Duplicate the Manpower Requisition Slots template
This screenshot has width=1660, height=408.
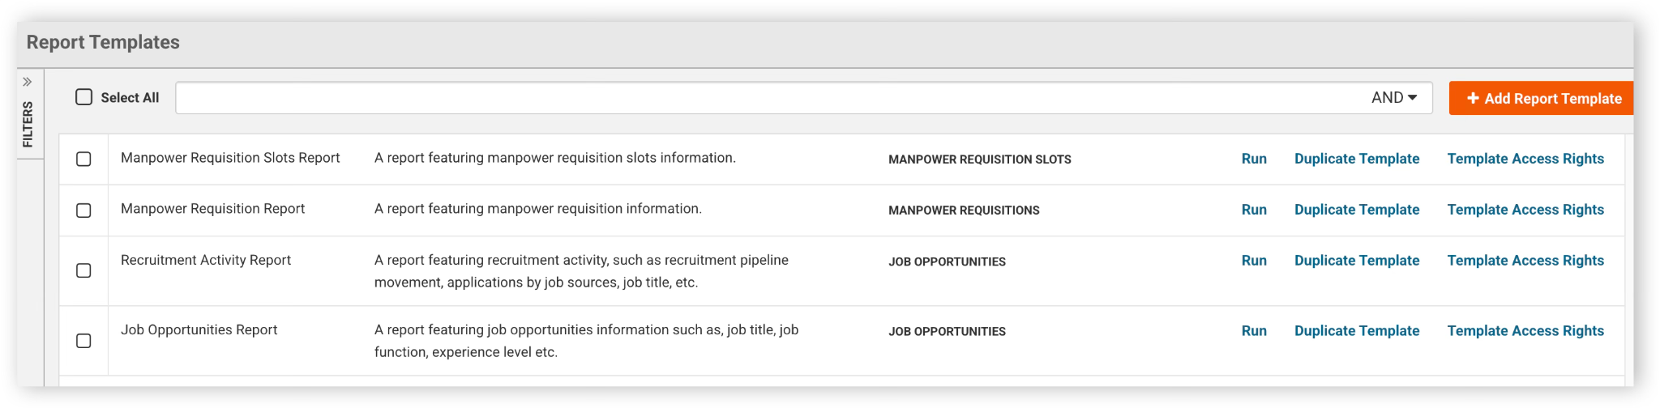click(x=1357, y=159)
